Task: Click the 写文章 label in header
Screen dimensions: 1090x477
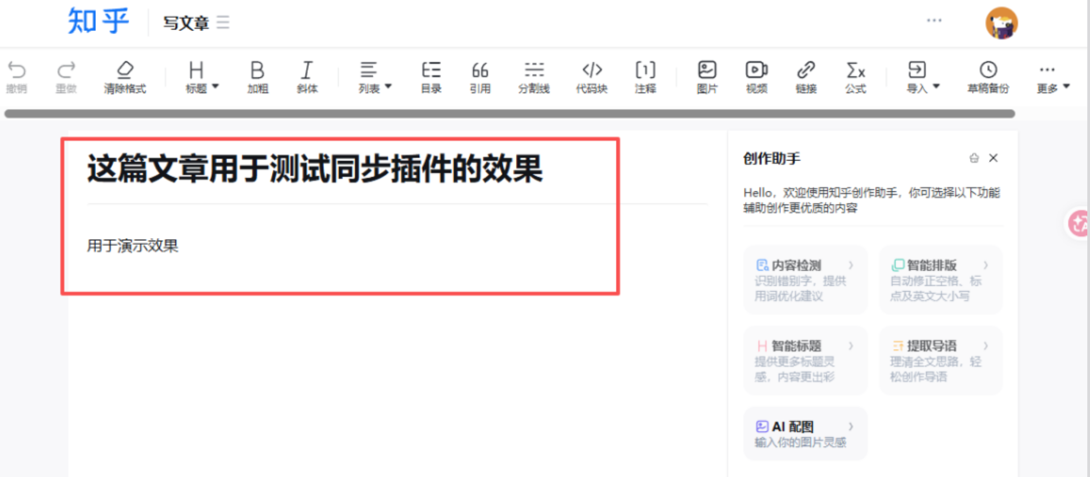Action: pyautogui.click(x=186, y=22)
